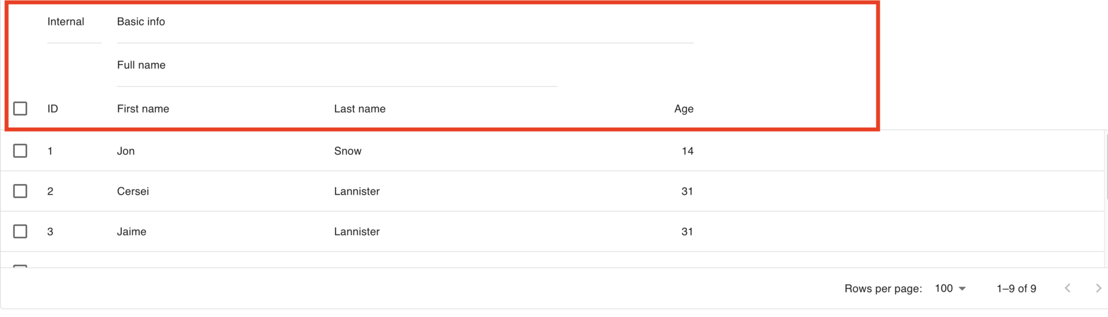Image resolution: width=1108 pixels, height=317 pixels.
Task: Sort by the Age column header
Action: click(x=683, y=109)
